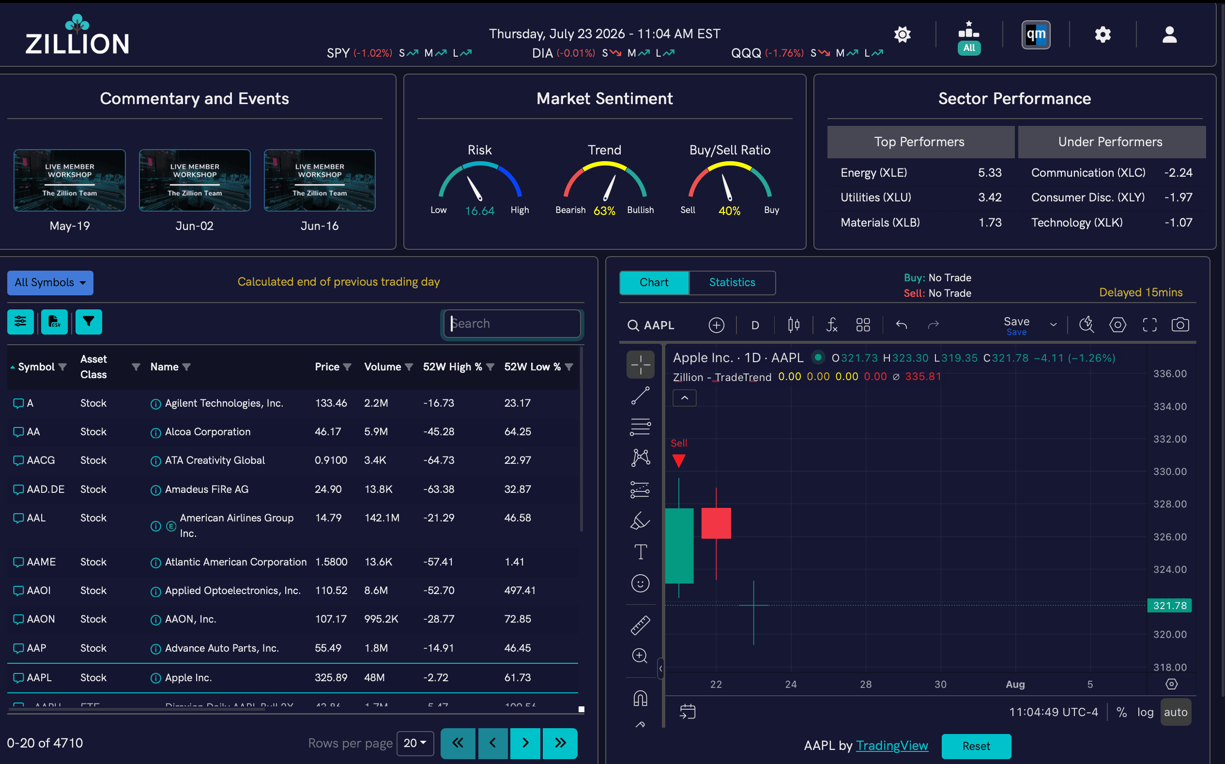Toggle the light mode sun icon
1225x764 pixels.
[902, 34]
